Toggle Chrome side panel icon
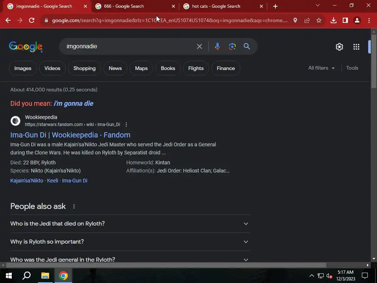This screenshot has height=283, width=377. tap(345, 21)
